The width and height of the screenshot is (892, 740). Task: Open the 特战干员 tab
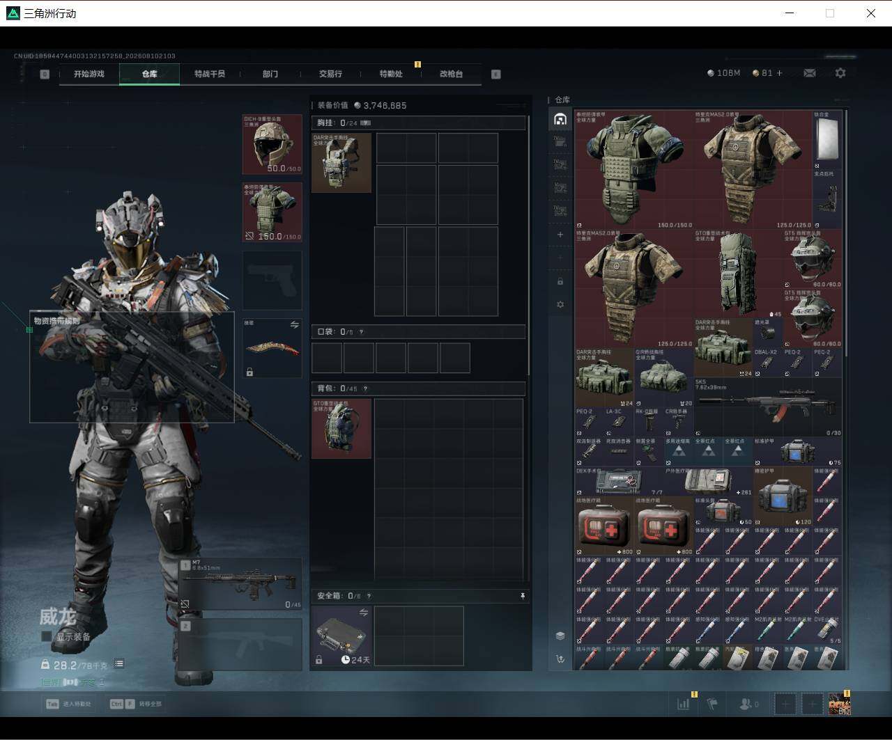[210, 74]
